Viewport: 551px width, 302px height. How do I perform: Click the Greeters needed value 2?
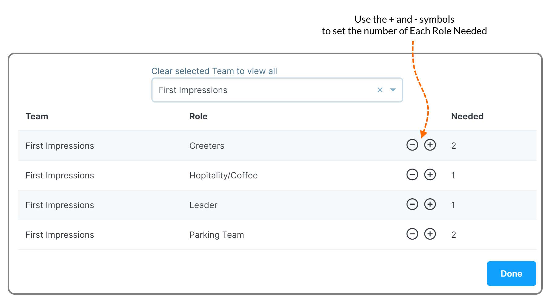point(453,146)
